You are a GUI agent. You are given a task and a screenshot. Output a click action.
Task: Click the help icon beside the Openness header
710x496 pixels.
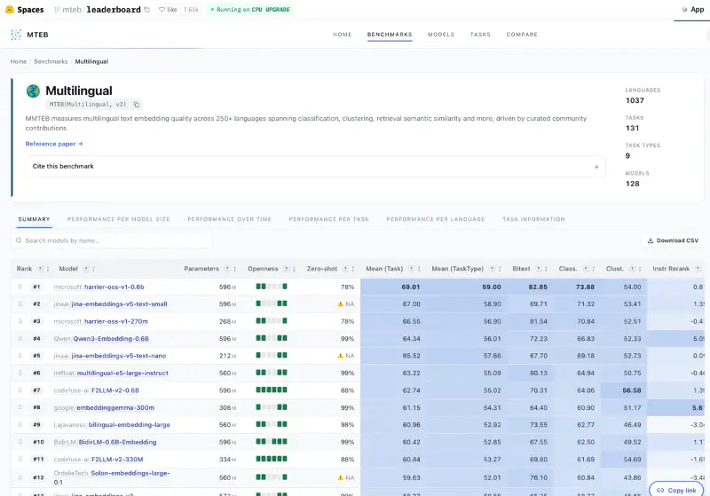tap(286, 269)
